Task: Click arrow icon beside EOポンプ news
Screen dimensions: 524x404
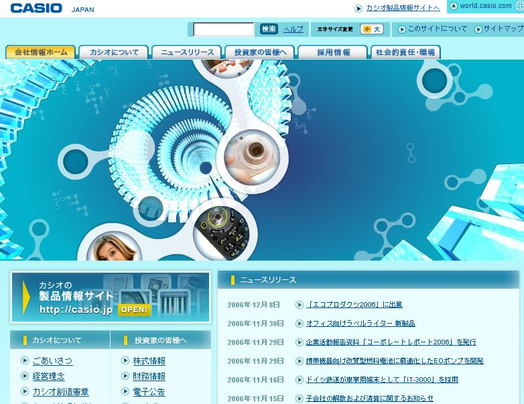Action: click(300, 361)
